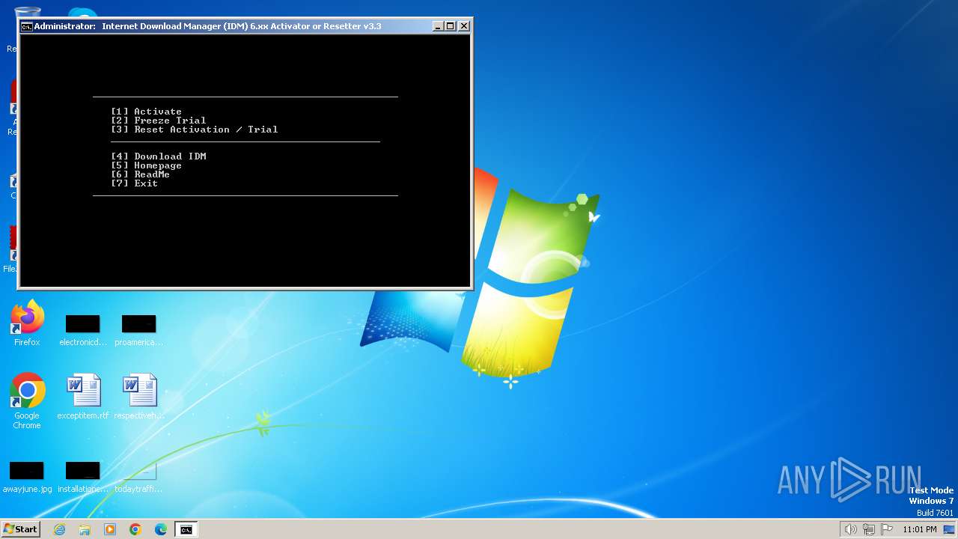The width and height of the screenshot is (958, 539).
Task: Open Google Chrome desktop shortcut
Action: click(27, 401)
